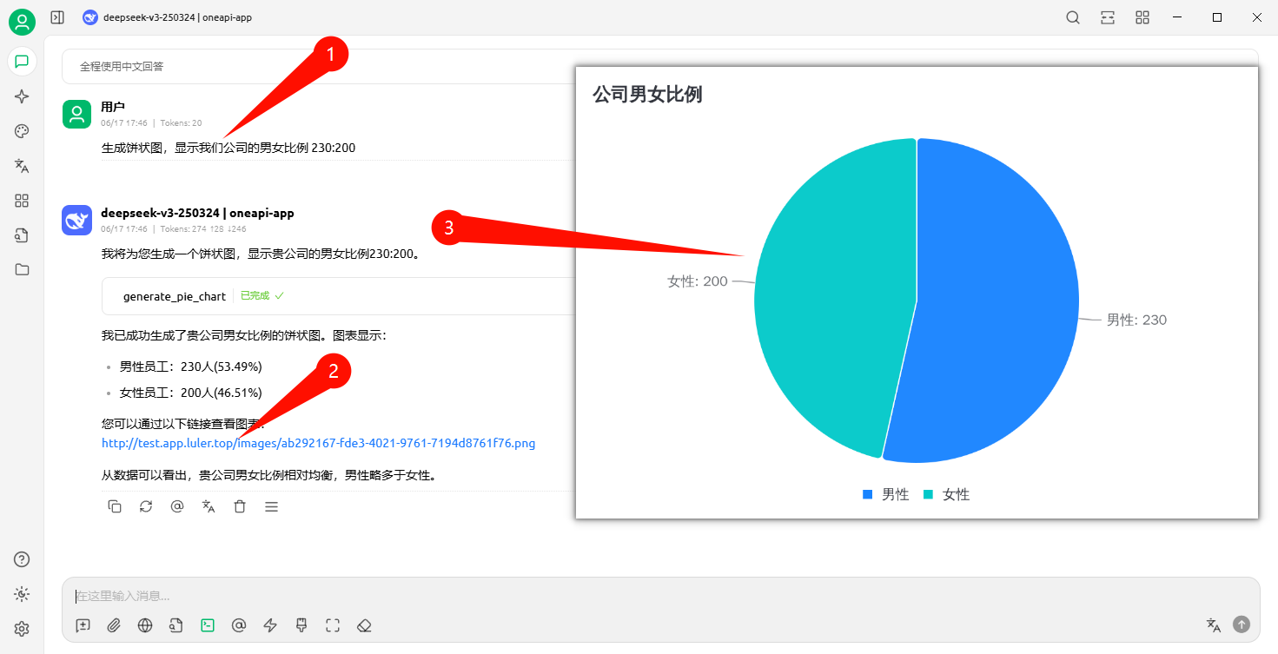Mention another model for this reply
Image resolution: width=1278 pixels, height=654 pixels.
[177, 506]
